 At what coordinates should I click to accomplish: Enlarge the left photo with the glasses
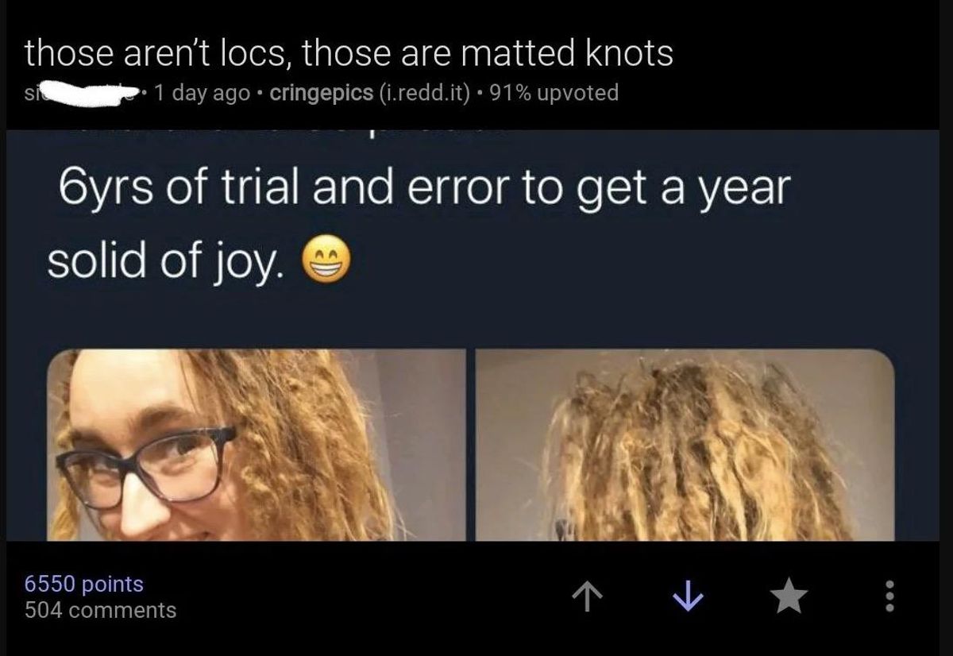pyautogui.click(x=257, y=445)
